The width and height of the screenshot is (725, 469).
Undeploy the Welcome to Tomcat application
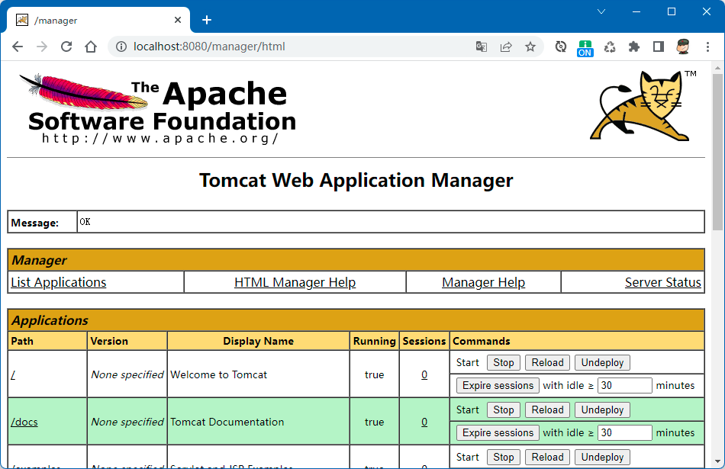click(602, 363)
